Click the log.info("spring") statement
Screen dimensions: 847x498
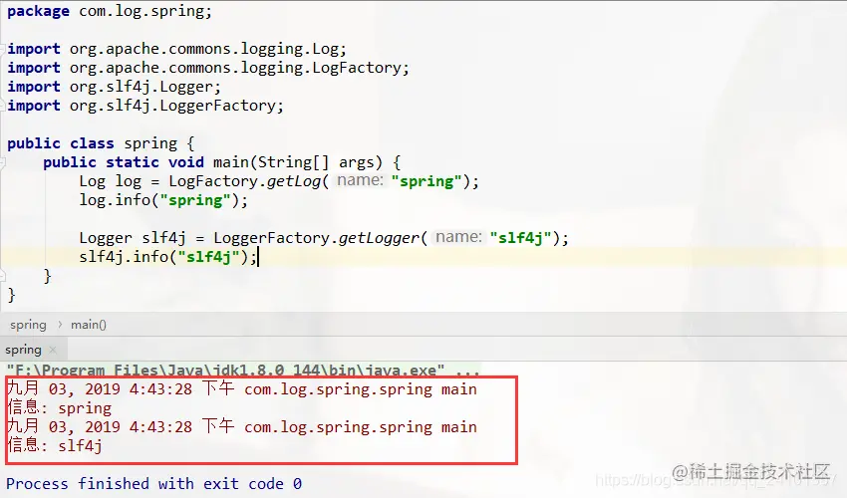(163, 200)
